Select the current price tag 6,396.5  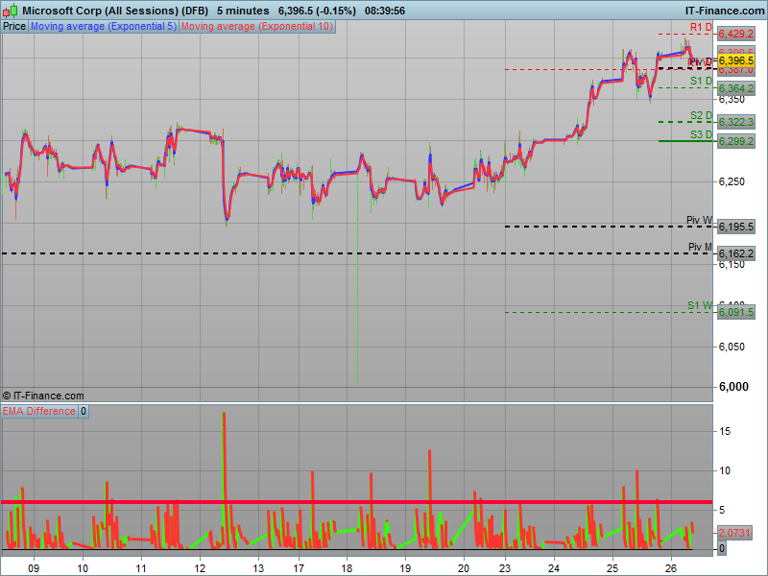(735, 60)
